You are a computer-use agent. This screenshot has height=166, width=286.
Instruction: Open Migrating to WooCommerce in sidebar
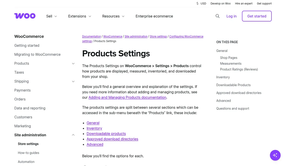point(37,54)
